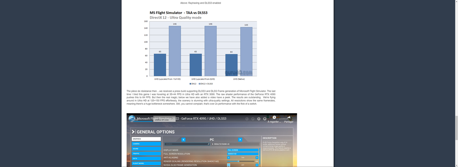The width and height of the screenshot is (458, 167).
Task: Select the SOUND tab in General Options
Action: tap(146, 149)
